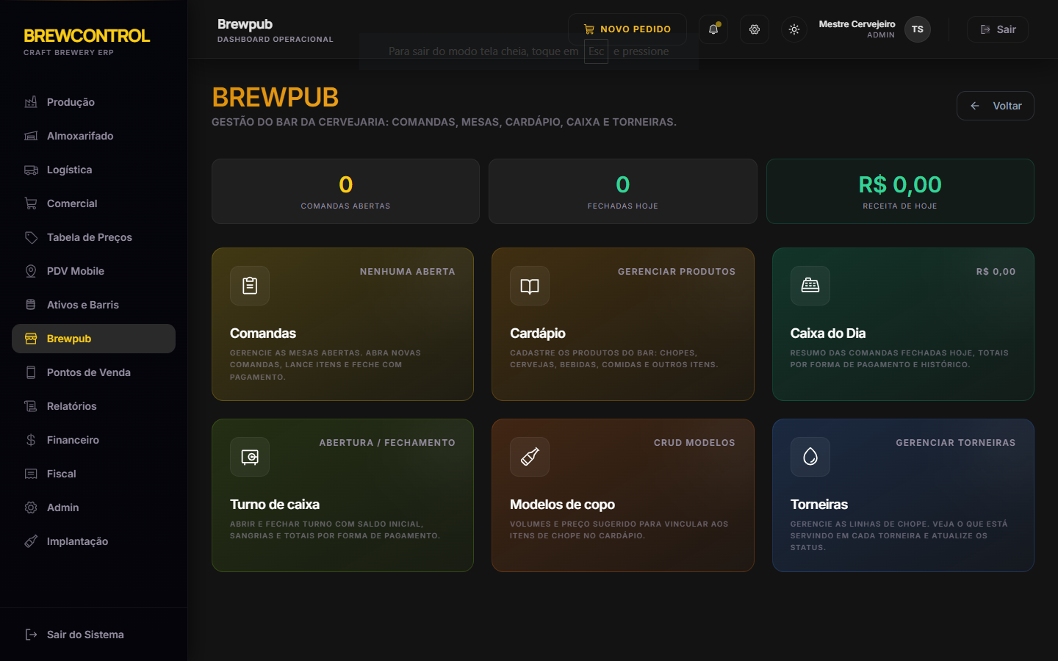The image size is (1058, 661).
Task: Click the CRUD MODELOS label
Action: (694, 443)
